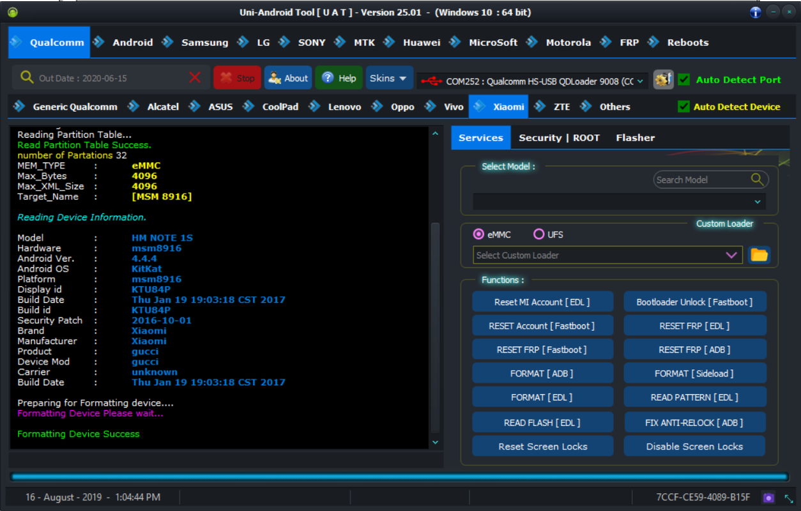Click the cyan progress bar
This screenshot has width=801, height=511.
pos(400,477)
